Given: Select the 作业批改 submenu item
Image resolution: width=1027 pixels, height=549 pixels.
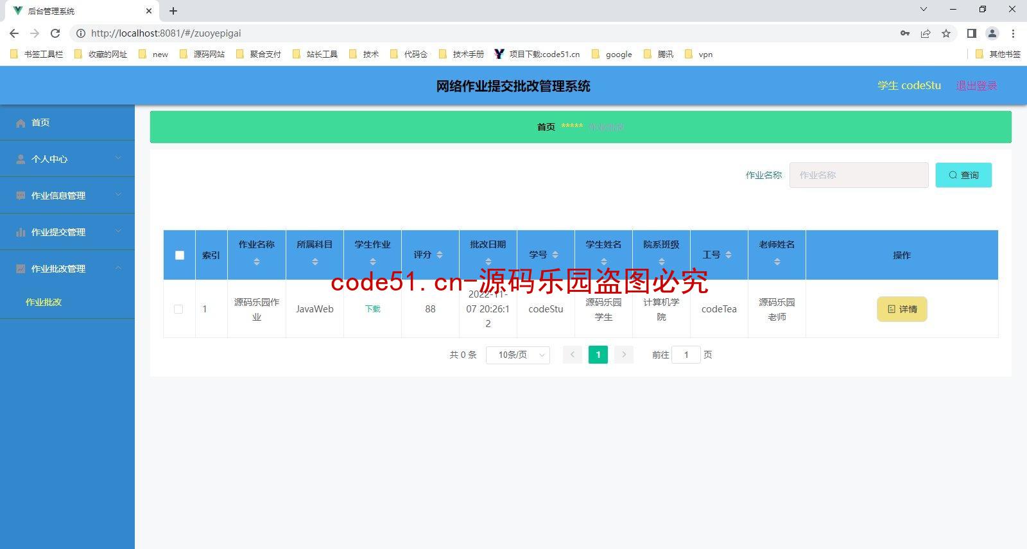Looking at the screenshot, I should click(67, 302).
